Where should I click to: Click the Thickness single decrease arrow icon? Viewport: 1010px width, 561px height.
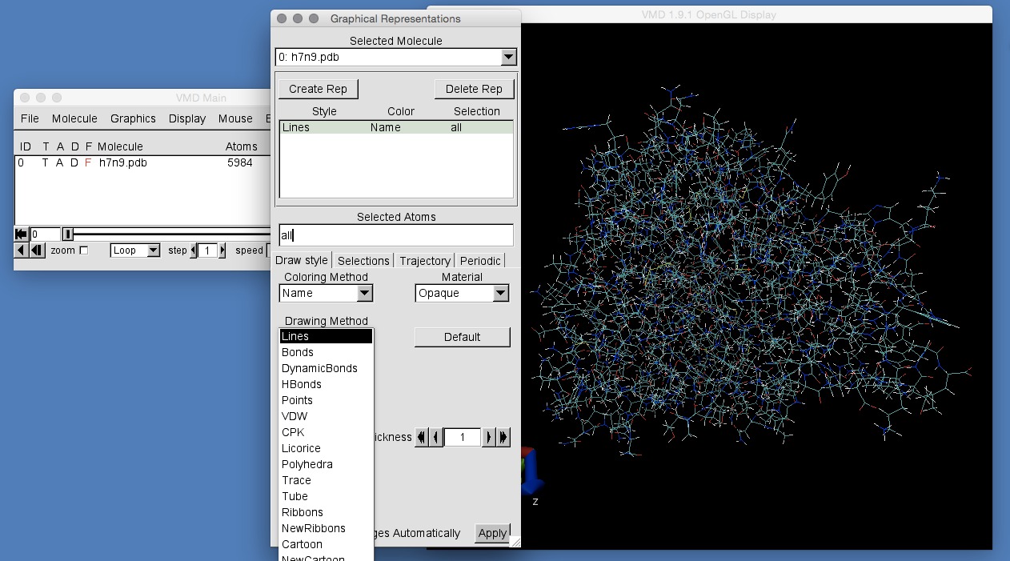point(435,436)
